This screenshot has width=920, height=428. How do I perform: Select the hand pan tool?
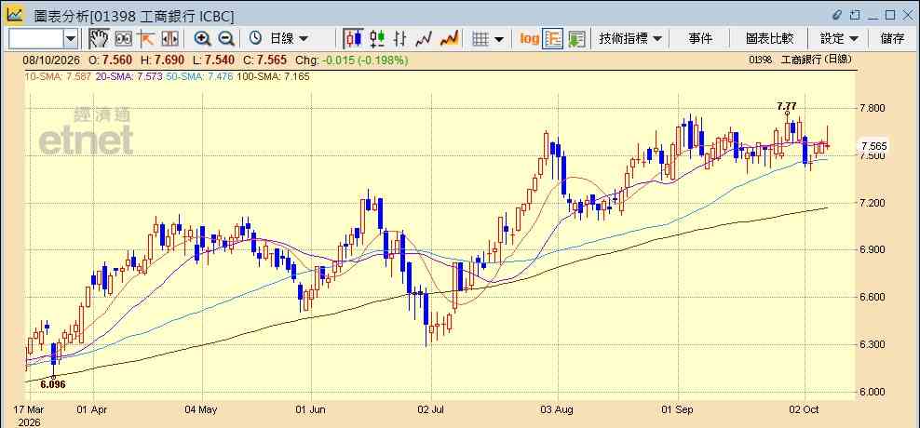pyautogui.click(x=99, y=39)
